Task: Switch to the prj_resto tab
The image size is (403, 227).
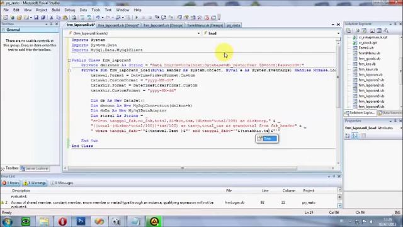Action: point(234,25)
